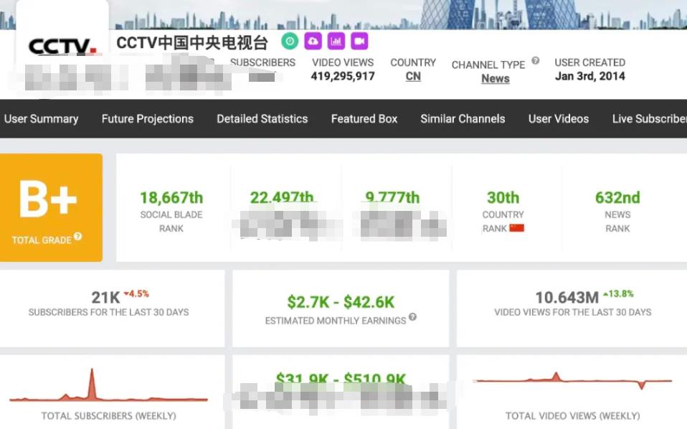The width and height of the screenshot is (687, 429).
Task: Open the Live Subscriber tab
Action: point(648,119)
